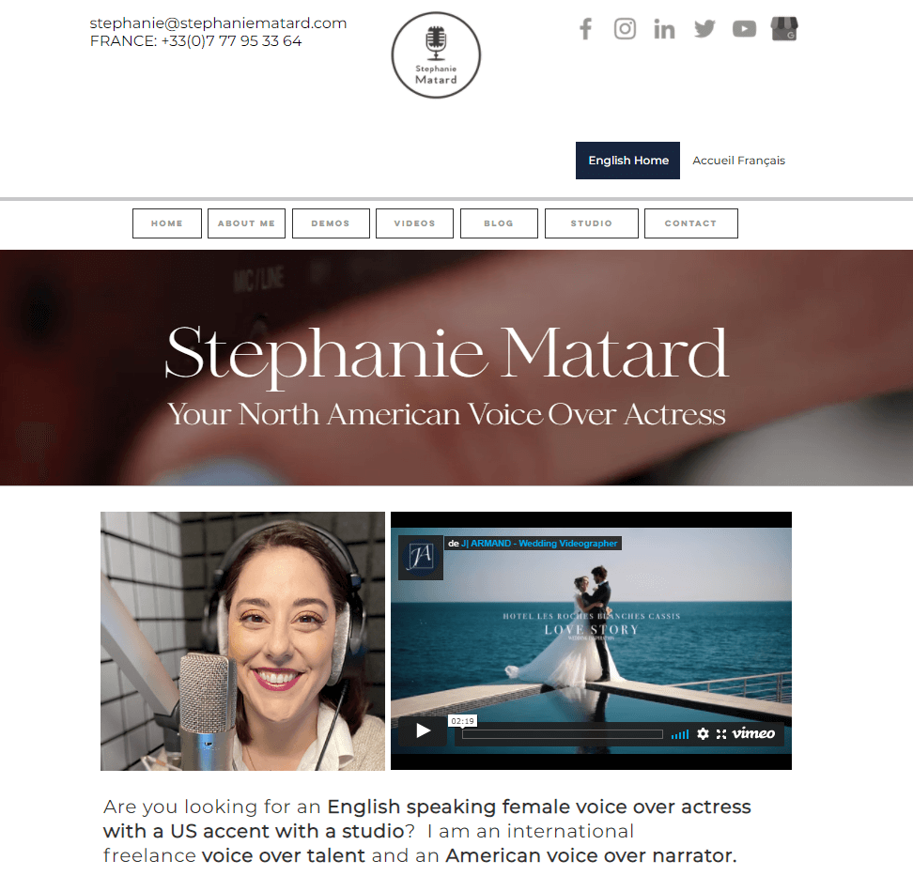
Task: Click the stephanie@stephaniematard.com email address
Action: click(218, 23)
